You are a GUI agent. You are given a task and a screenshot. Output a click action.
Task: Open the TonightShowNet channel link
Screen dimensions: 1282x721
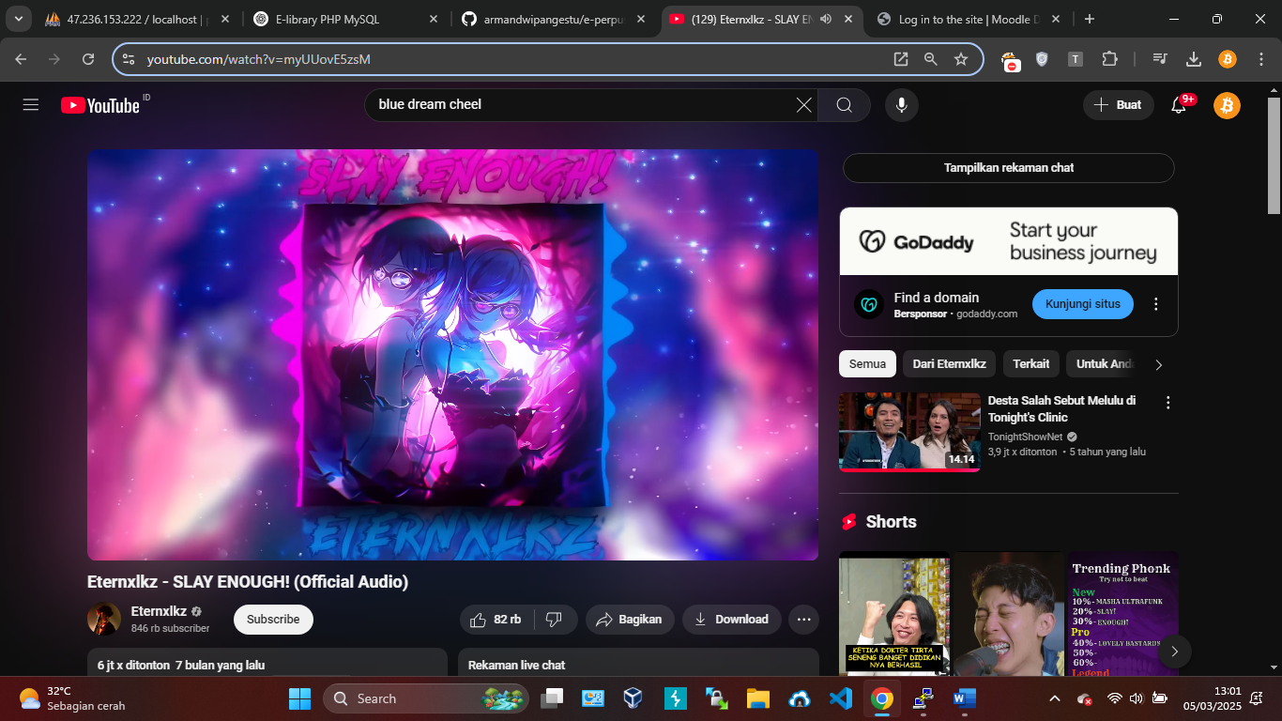point(1025,437)
